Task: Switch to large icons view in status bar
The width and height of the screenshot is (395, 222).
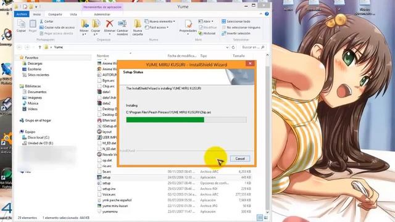Action: coord(265,218)
